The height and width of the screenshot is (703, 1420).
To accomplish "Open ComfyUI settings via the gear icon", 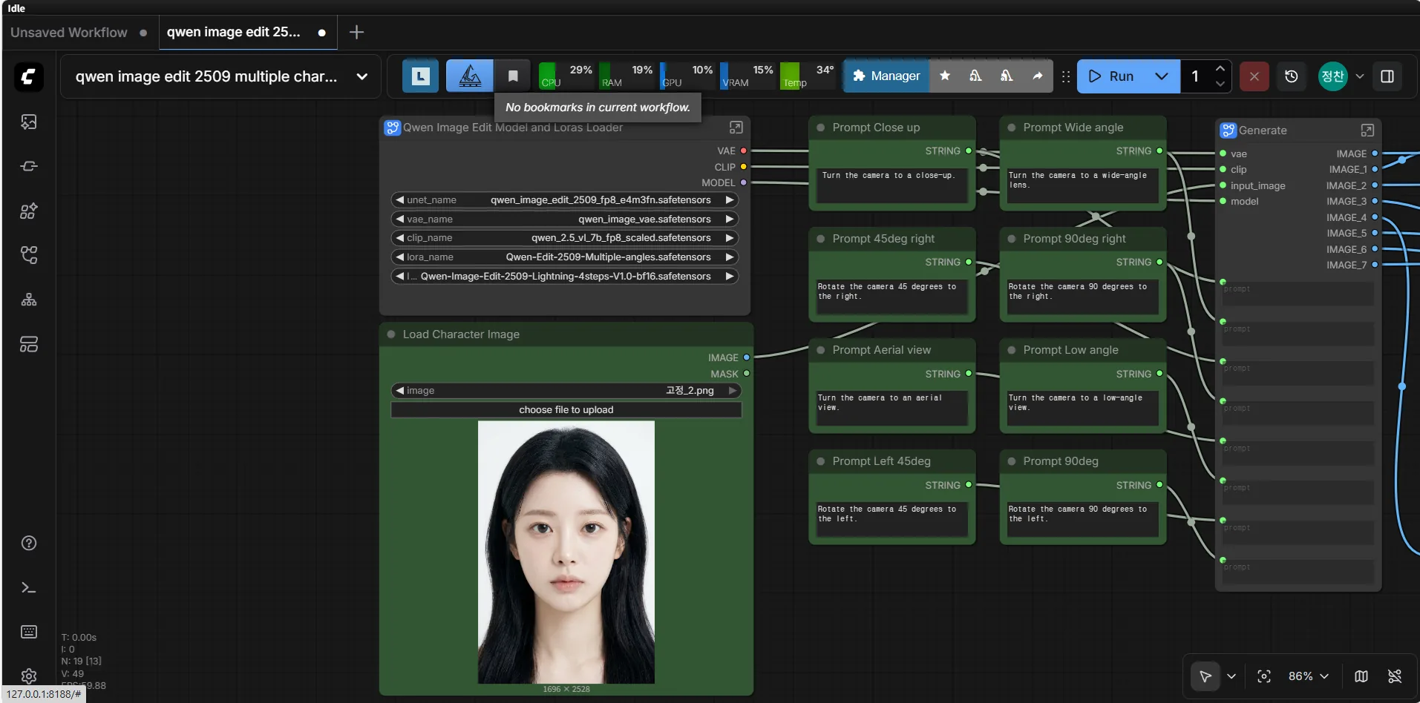I will pyautogui.click(x=28, y=676).
